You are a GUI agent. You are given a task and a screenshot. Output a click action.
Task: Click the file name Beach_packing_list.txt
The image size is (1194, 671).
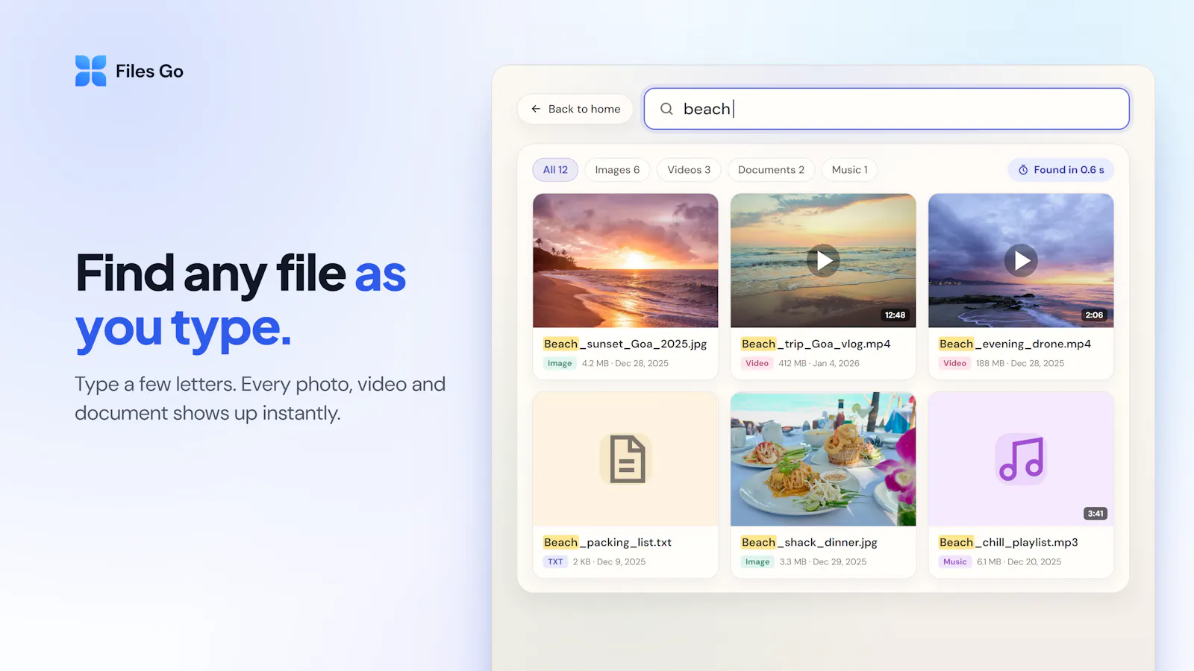[x=607, y=542]
